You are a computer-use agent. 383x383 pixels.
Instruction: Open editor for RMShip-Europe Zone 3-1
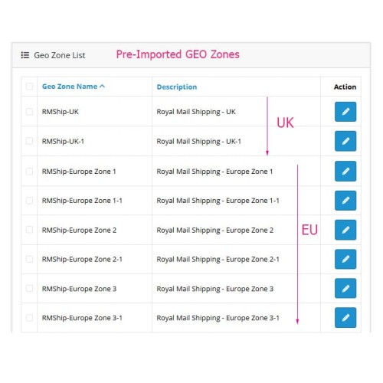345,318
